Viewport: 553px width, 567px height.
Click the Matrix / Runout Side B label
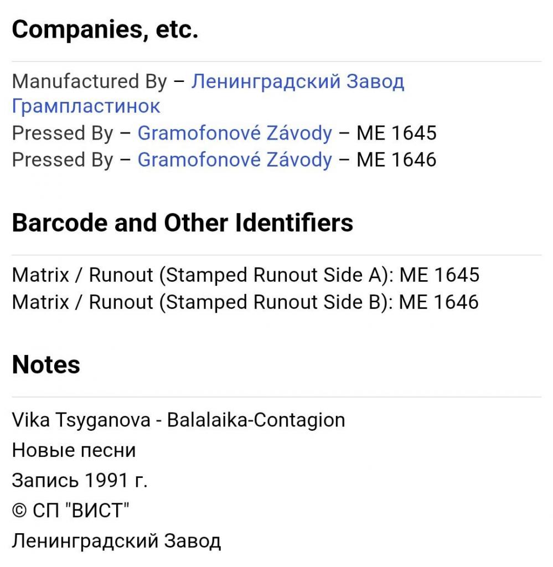coord(201,302)
